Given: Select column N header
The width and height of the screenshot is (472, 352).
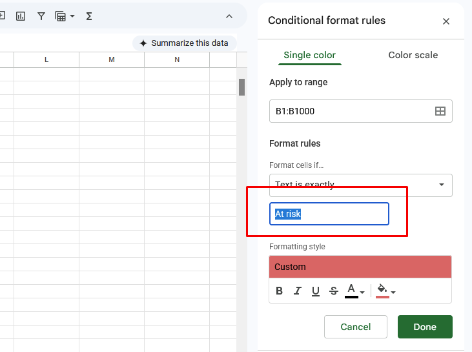Looking at the screenshot, I should (177, 59).
